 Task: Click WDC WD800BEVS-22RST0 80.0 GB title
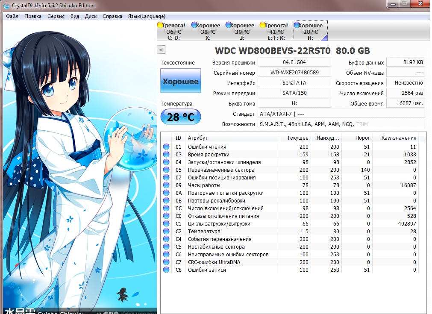[x=292, y=51]
